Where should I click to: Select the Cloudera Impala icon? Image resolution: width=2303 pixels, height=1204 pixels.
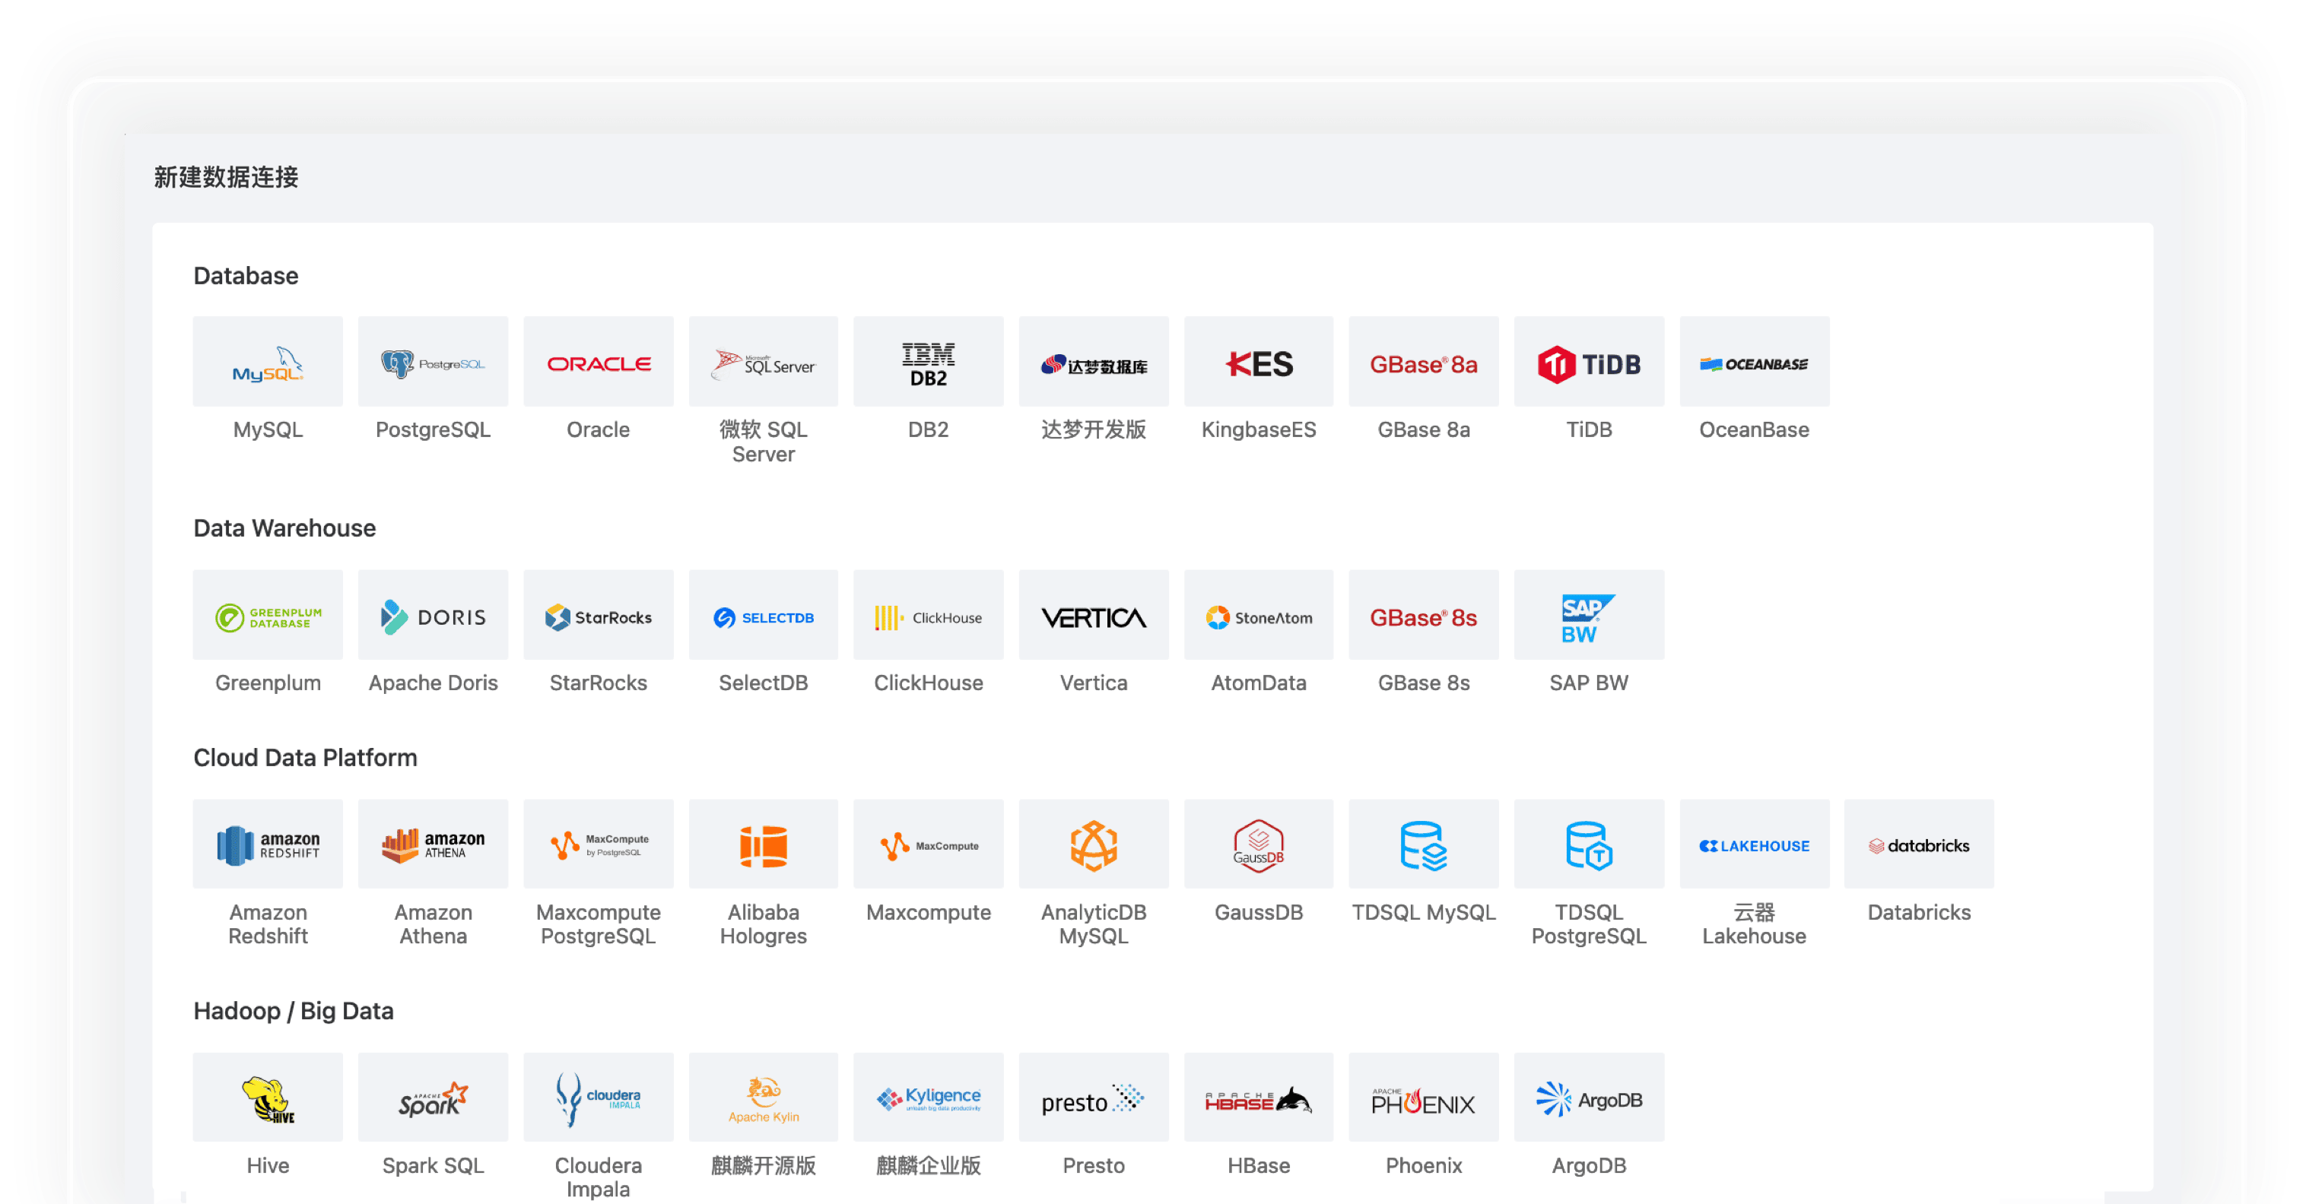point(598,1097)
